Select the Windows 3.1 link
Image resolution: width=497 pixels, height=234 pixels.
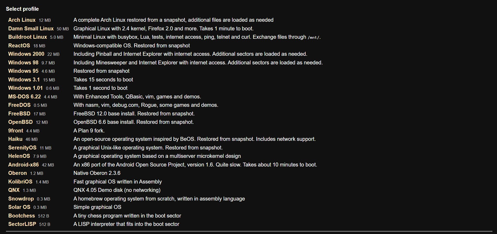(x=24, y=80)
